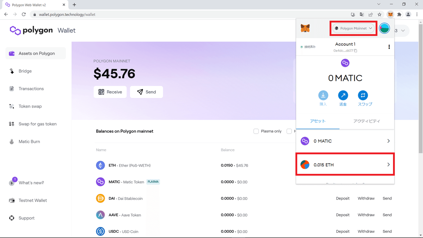Click the MetaMask Swap icon
The width and height of the screenshot is (423, 238).
tap(363, 95)
